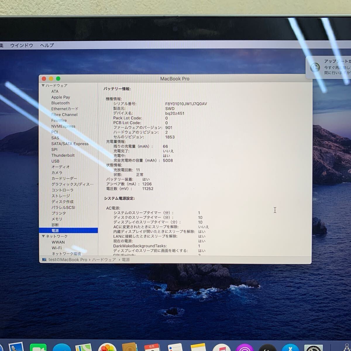The width and height of the screenshot is (351, 351).
Task: Click ハードウェア in the path bar
Action: tap(104, 260)
